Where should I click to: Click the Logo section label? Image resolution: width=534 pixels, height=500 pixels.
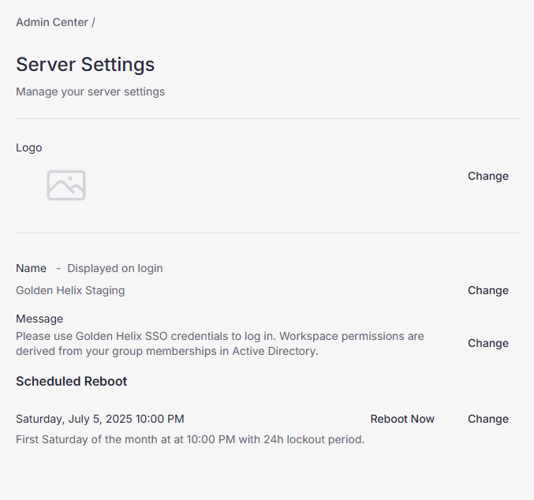(x=29, y=147)
